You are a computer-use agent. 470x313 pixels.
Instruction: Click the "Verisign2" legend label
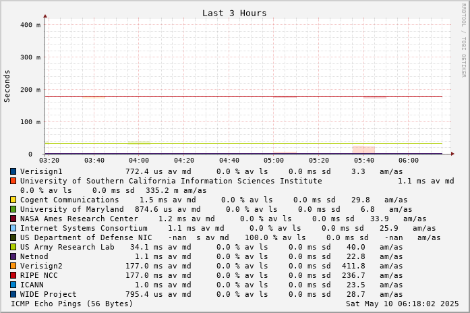pyautogui.click(x=41, y=266)
